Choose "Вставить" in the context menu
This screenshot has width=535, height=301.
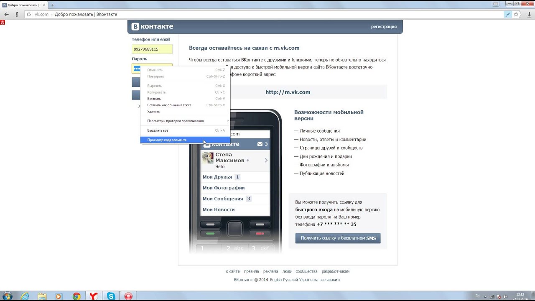tap(186, 99)
